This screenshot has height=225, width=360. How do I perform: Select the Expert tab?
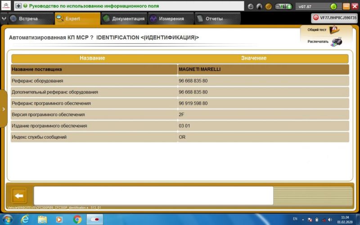coord(76,19)
